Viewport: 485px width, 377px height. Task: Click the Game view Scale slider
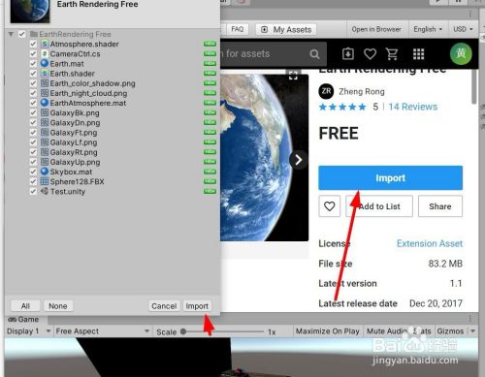pos(223,331)
